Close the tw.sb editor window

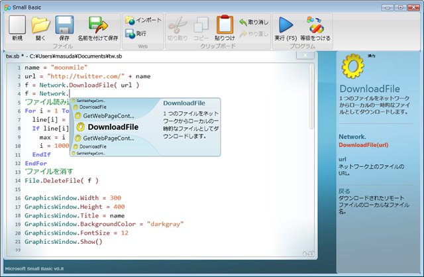point(306,56)
